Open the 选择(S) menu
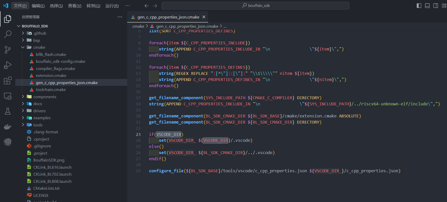The height and width of the screenshot is (202, 447). coord(56,6)
